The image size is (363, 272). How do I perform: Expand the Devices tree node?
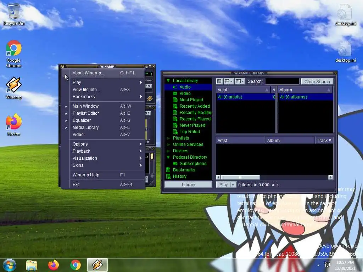pyautogui.click(x=168, y=151)
